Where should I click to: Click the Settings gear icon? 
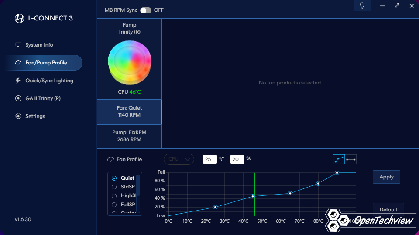[18, 116]
